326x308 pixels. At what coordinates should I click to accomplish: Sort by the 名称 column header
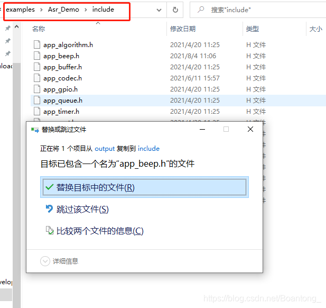click(39, 29)
